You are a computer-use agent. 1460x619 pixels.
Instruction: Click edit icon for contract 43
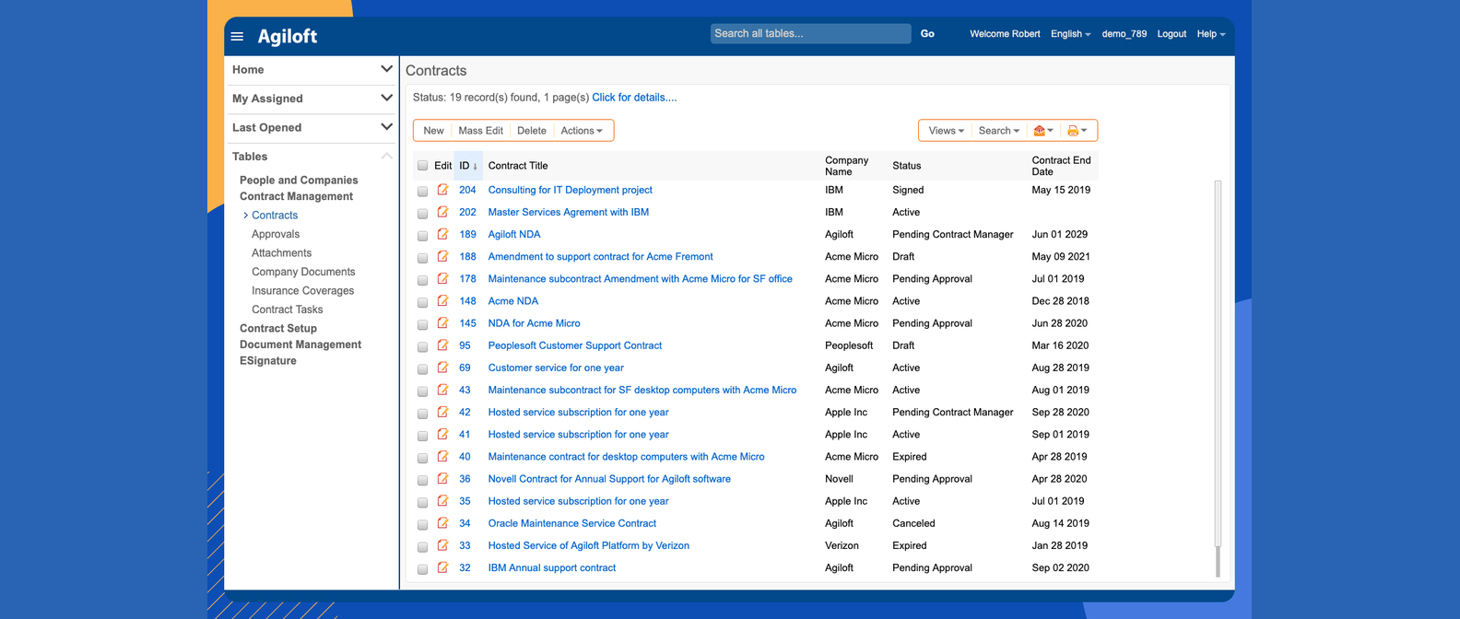click(442, 390)
